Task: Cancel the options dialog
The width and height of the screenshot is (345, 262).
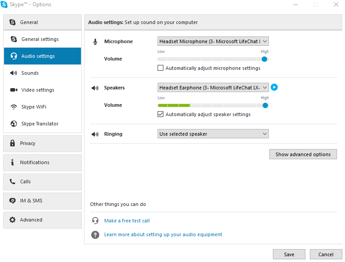Action: pos(326,254)
